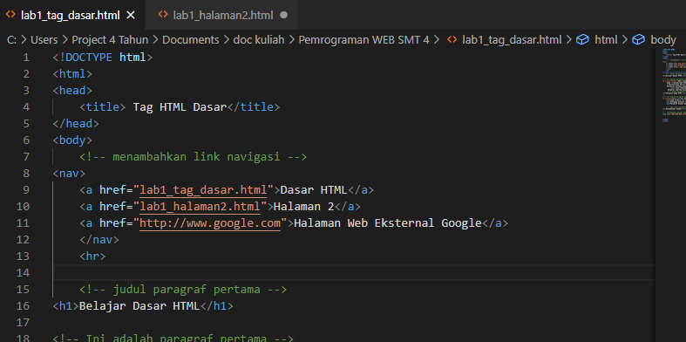Open the C: breadcrumb segment

[12, 40]
